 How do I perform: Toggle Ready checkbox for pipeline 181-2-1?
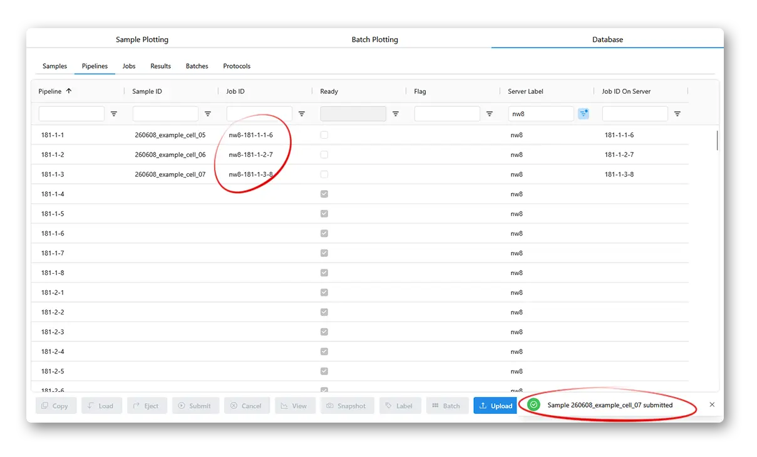click(324, 293)
